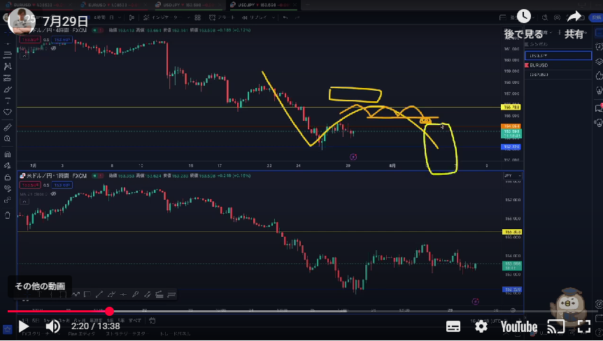Image resolution: width=603 pixels, height=341 pixels.
Task: Select EURUSD in the watchlist
Action: point(540,64)
